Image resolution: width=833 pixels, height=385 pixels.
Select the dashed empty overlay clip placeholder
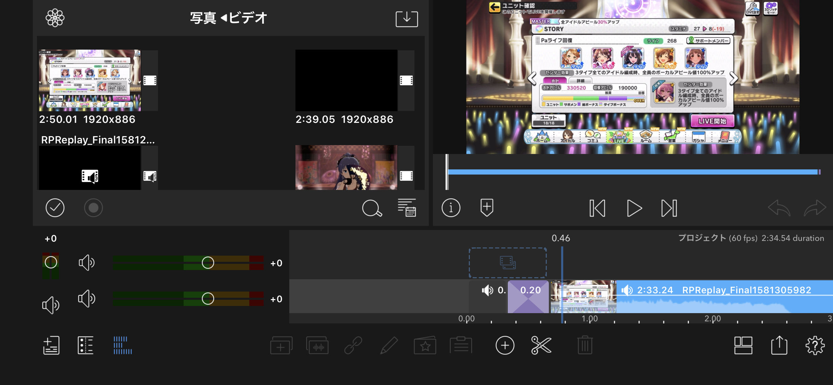tap(507, 262)
